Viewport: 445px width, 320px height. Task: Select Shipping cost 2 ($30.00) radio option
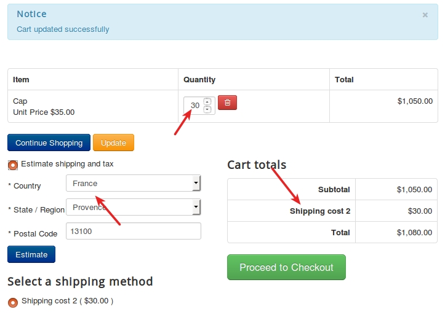pyautogui.click(x=13, y=302)
